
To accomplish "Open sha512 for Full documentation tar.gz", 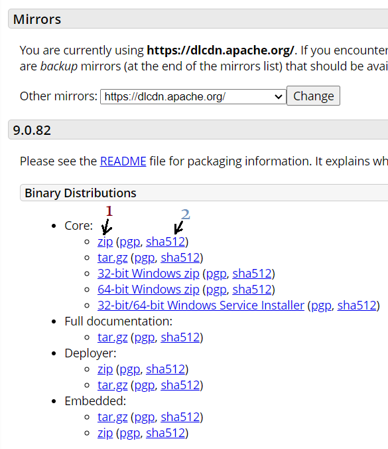I will [x=180, y=337].
